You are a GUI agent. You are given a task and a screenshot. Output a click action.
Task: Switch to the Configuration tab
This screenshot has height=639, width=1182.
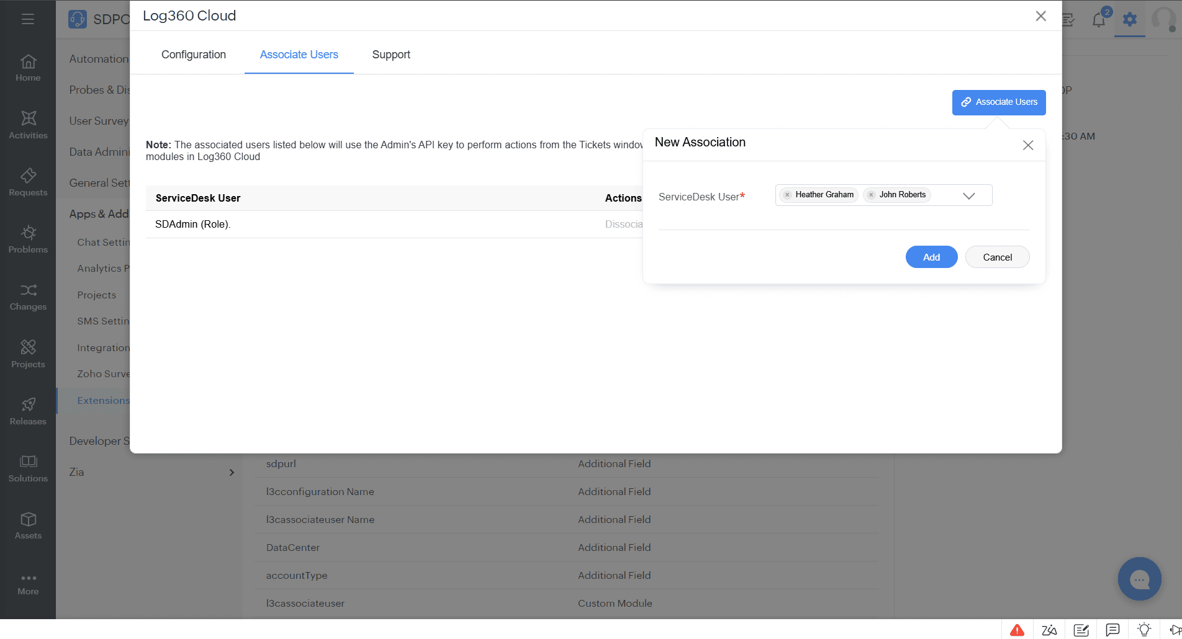coord(193,55)
